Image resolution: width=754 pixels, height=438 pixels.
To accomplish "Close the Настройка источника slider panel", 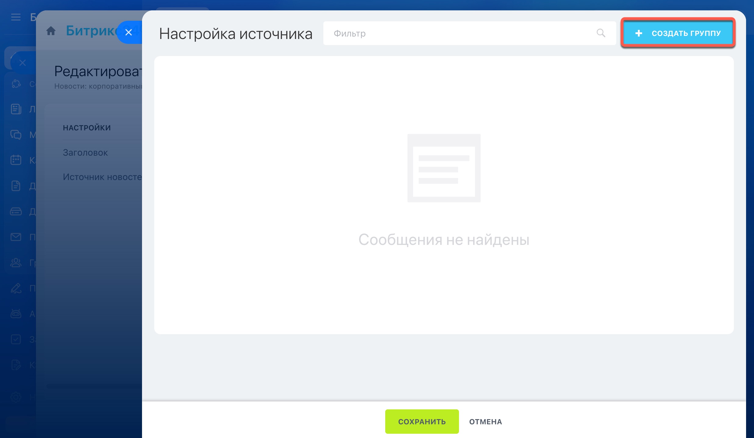I will click(129, 32).
